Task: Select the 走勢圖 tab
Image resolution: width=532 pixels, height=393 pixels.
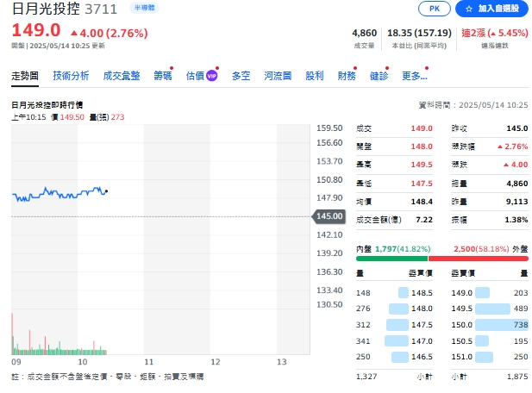Action: pos(25,76)
